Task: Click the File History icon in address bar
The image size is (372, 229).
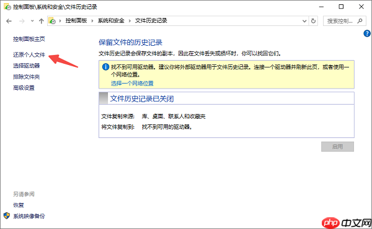Action: tap(52, 21)
